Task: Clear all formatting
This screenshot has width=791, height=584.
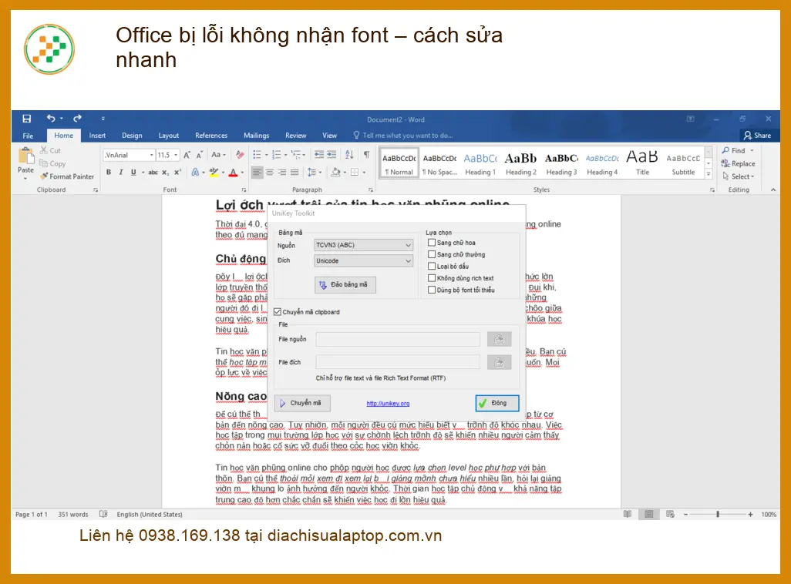Action: pyautogui.click(x=240, y=155)
